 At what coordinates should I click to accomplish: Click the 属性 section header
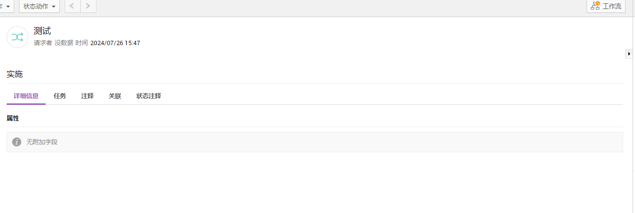point(13,118)
